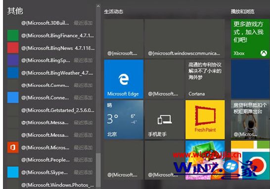Open the @{microsoft... tile above Microsoft Edge
270x189 pixels.
tap(124, 39)
